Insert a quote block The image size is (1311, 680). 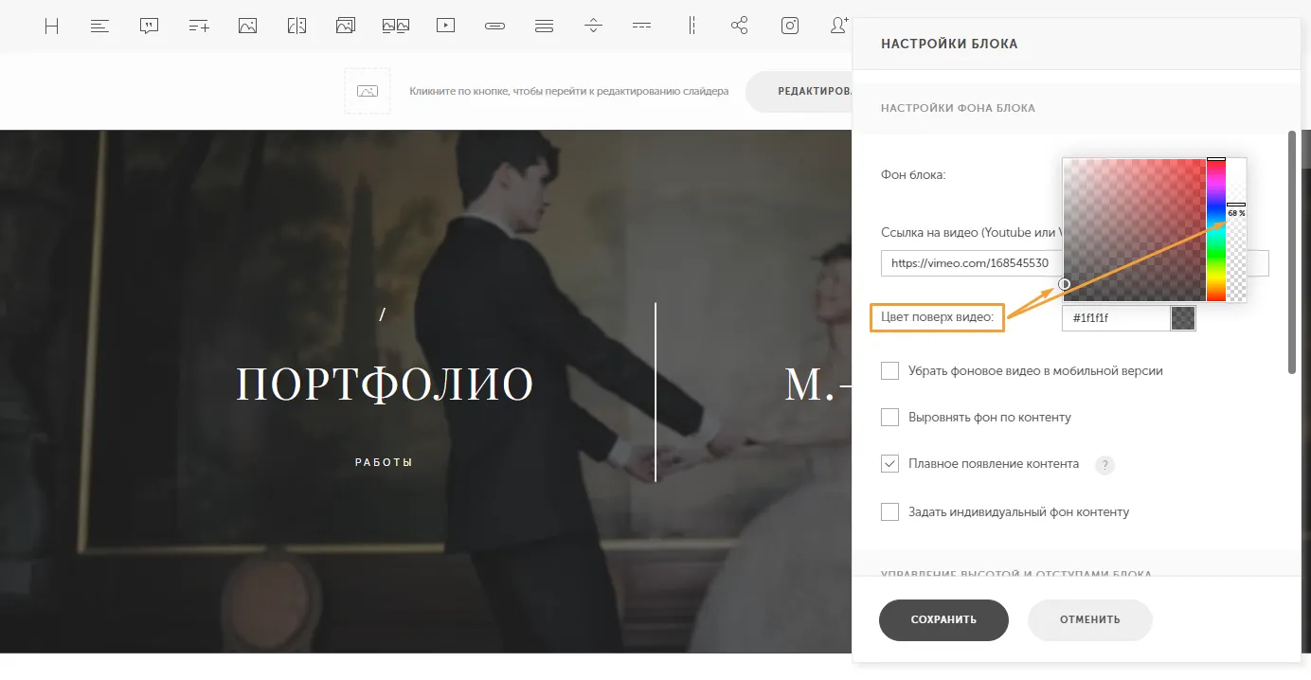149,27
